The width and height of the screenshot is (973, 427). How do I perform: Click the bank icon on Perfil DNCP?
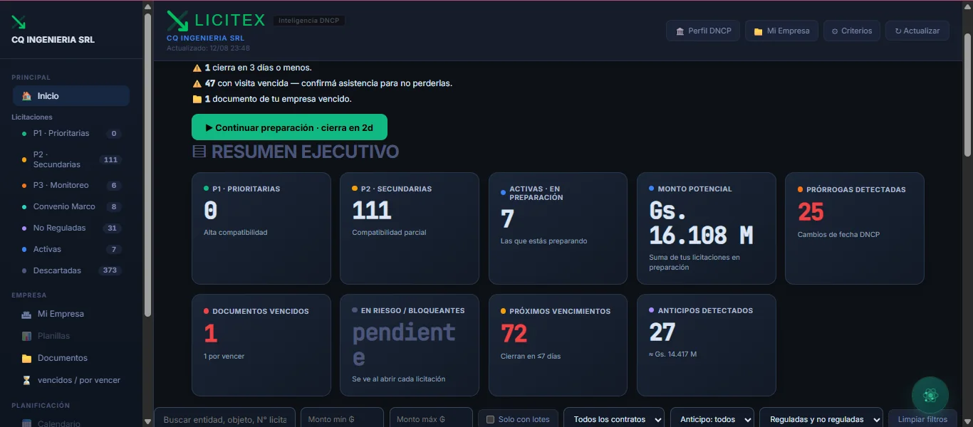680,31
